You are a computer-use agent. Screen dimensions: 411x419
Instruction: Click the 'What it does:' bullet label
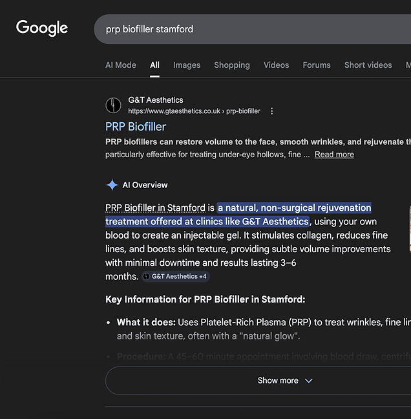(146, 322)
